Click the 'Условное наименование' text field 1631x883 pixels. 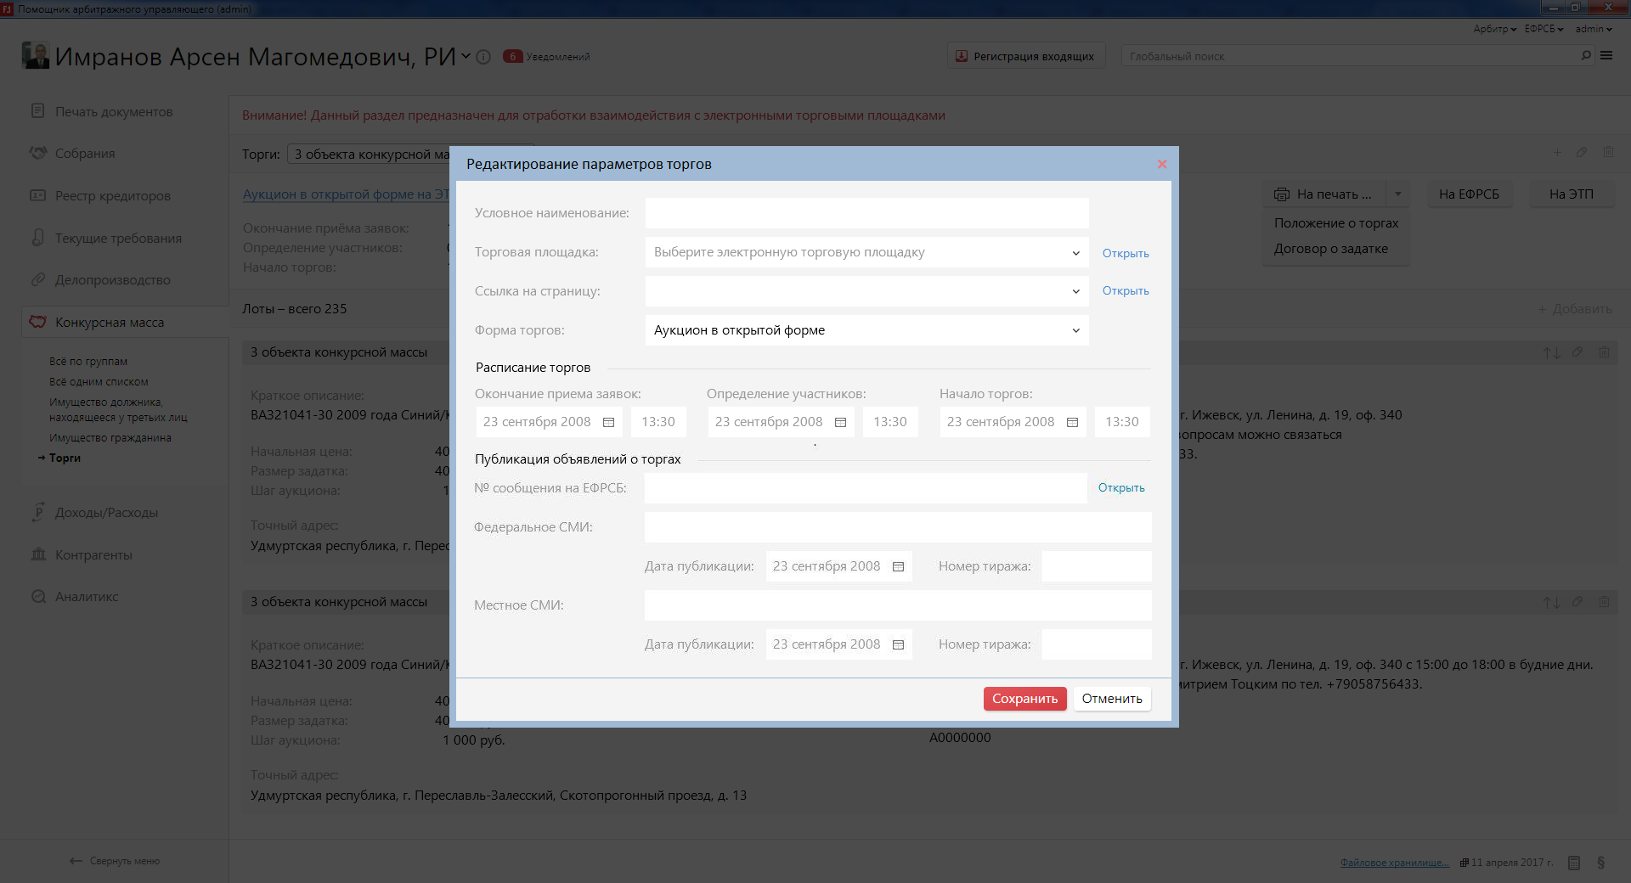tap(866, 213)
